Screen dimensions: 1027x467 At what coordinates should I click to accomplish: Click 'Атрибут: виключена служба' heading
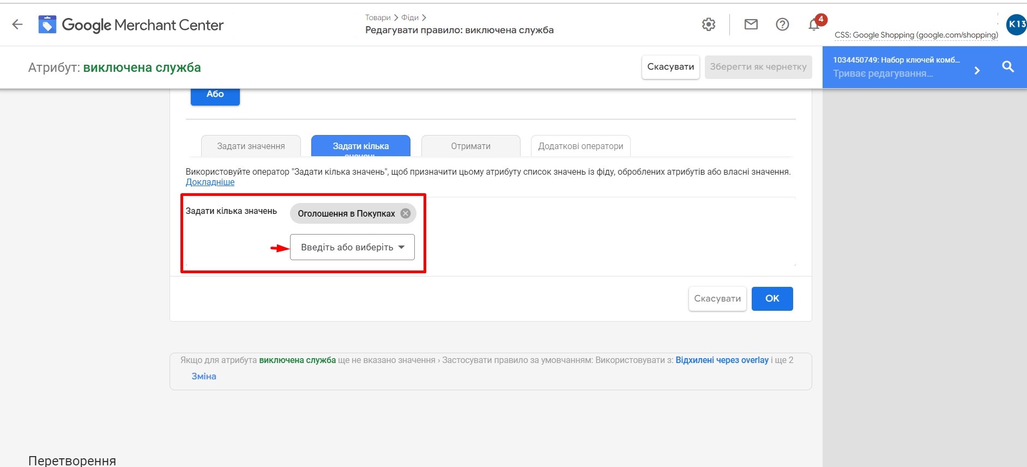114,67
